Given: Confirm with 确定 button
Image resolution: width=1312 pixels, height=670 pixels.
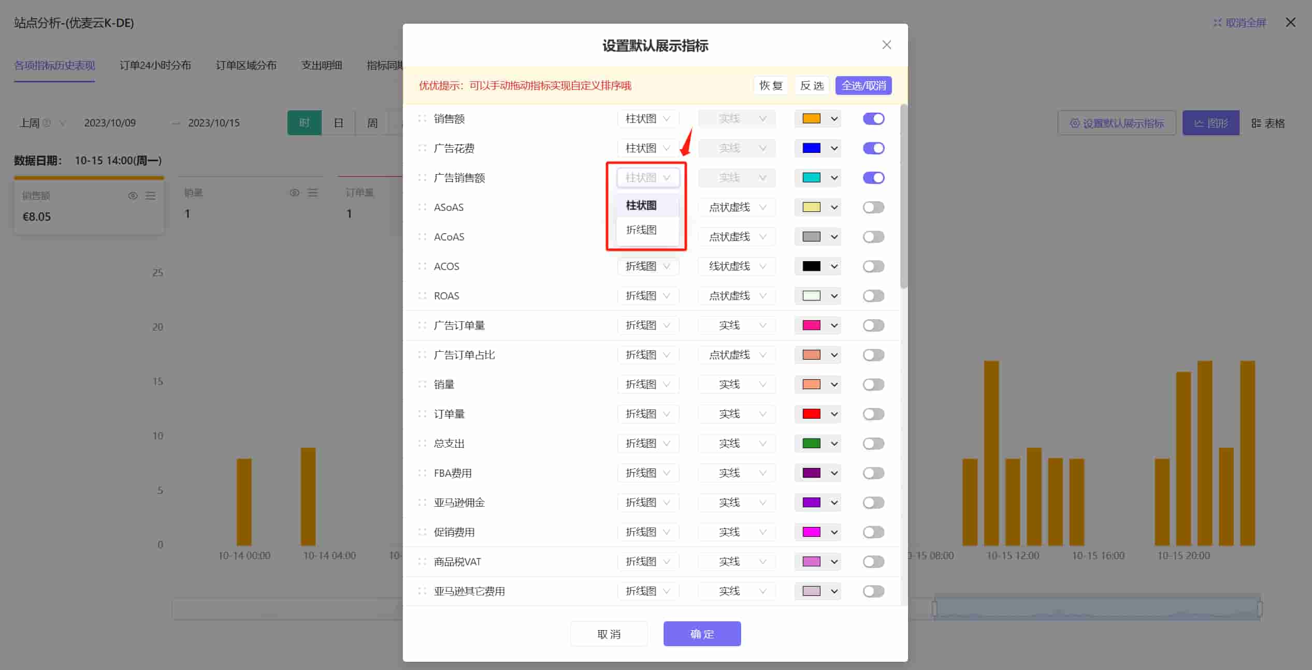Looking at the screenshot, I should 702,634.
